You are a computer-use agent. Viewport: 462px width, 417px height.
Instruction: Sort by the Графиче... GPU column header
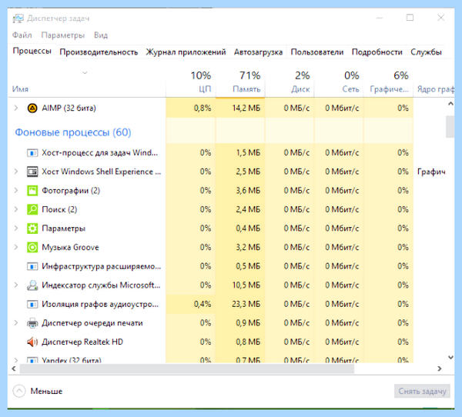(x=388, y=82)
